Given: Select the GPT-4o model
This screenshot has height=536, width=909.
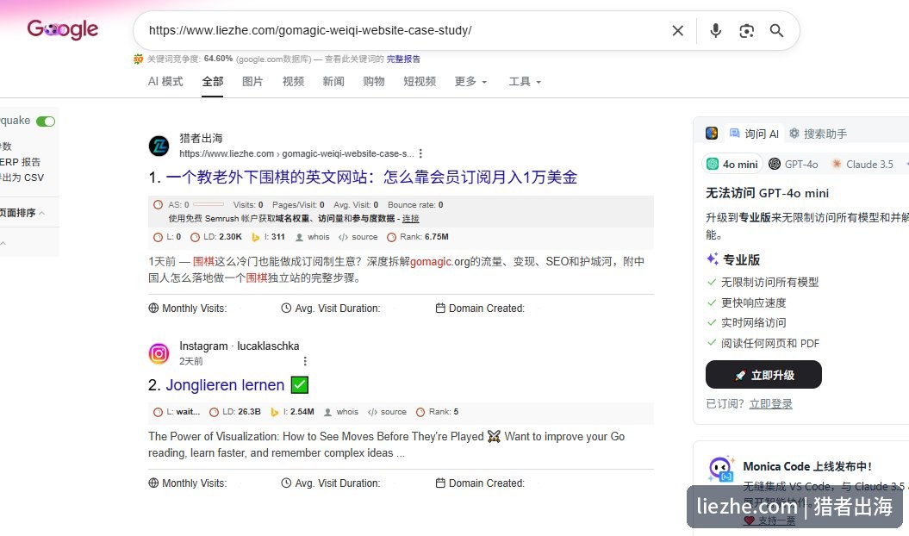Looking at the screenshot, I should click(793, 165).
